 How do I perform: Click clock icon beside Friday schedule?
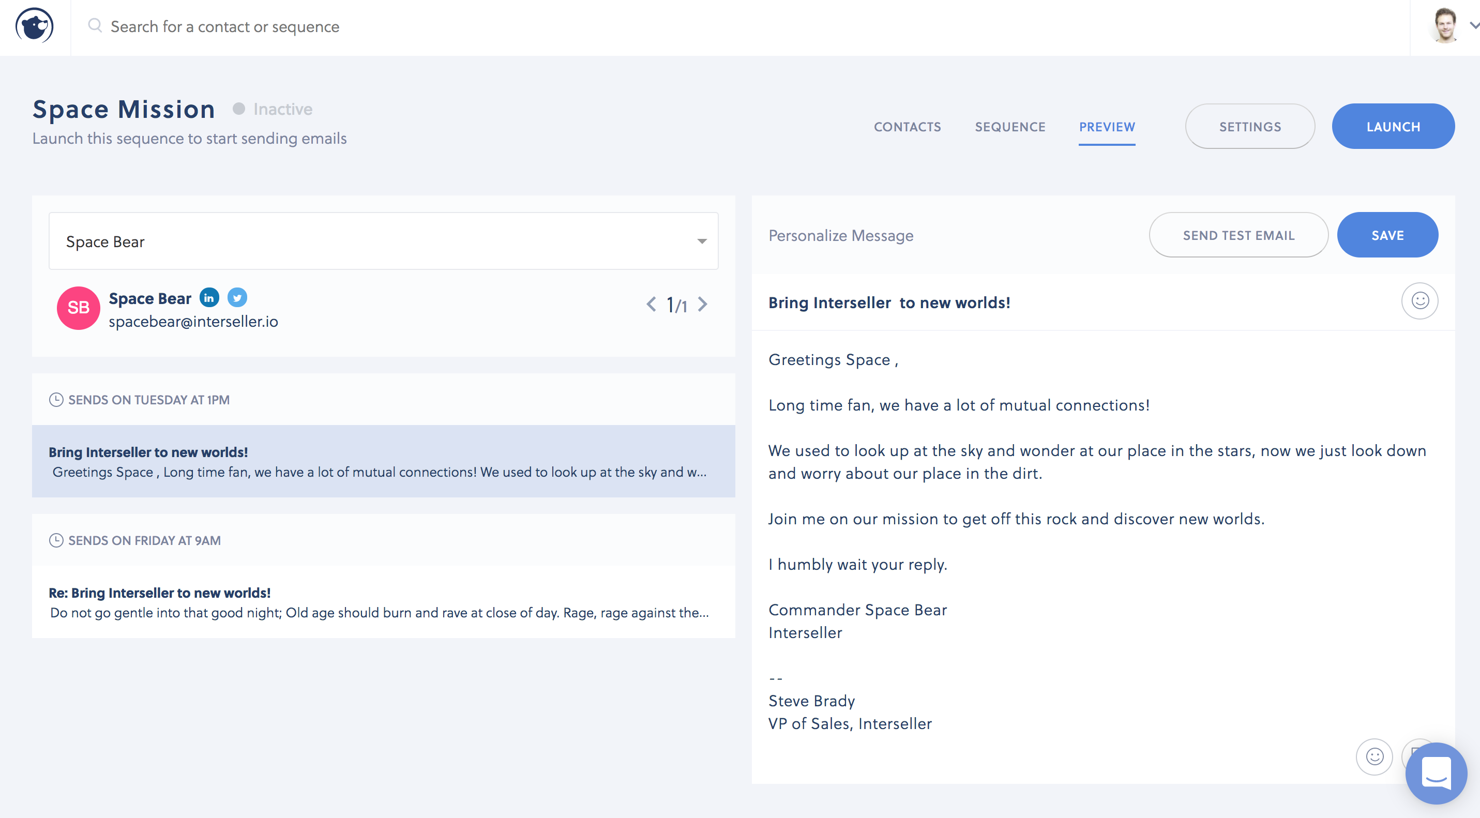click(x=56, y=540)
